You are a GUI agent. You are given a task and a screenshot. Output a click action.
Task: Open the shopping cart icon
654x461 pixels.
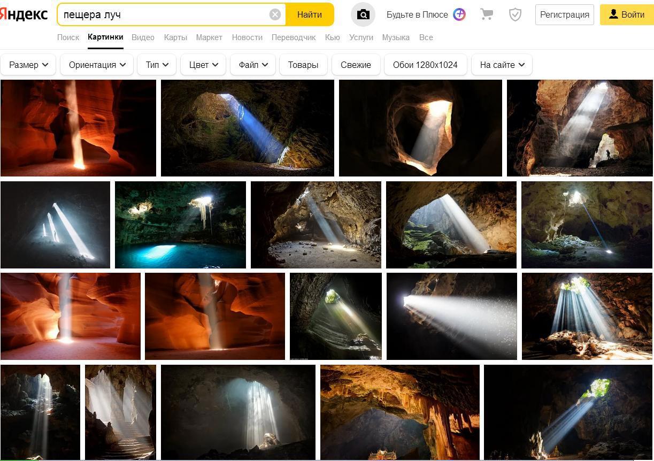click(x=487, y=14)
